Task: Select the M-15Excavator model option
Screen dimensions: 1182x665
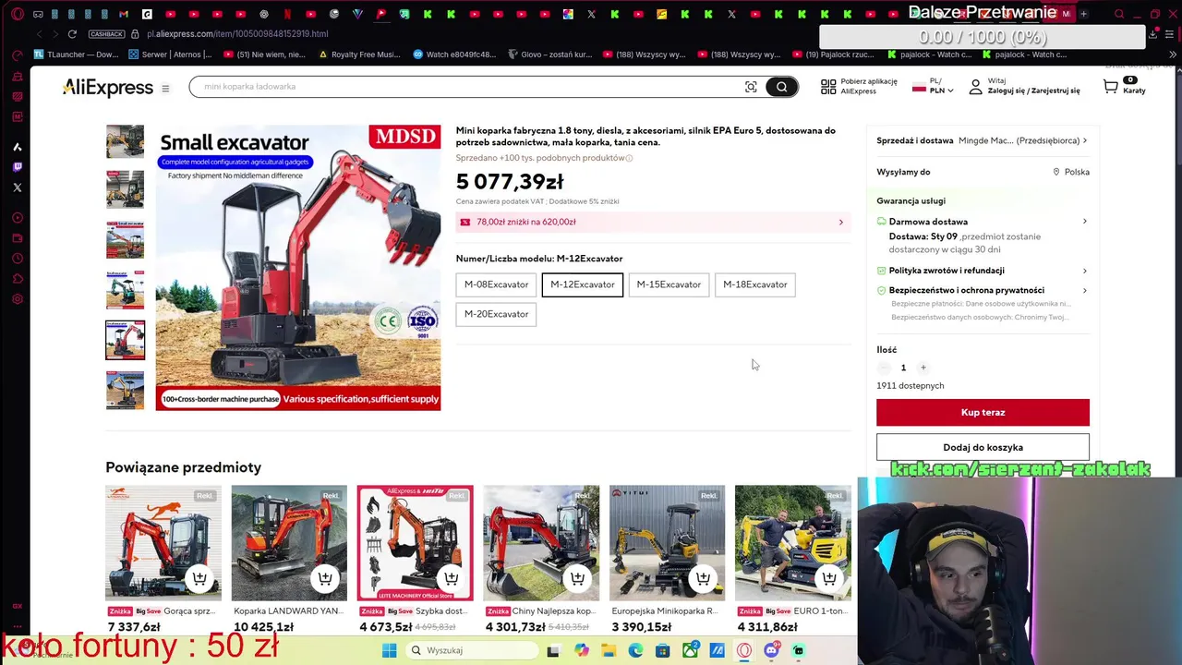Action: (669, 284)
